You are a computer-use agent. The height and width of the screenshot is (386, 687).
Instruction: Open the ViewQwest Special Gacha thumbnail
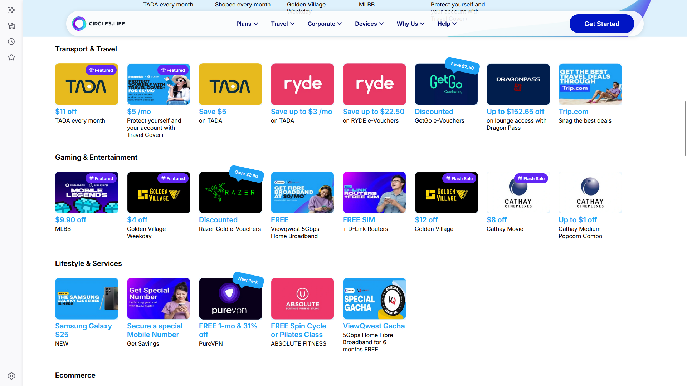click(374, 298)
